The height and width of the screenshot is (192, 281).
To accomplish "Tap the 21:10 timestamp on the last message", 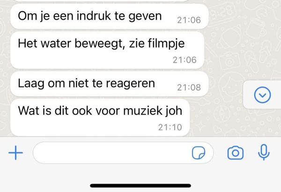I will coord(170,128).
